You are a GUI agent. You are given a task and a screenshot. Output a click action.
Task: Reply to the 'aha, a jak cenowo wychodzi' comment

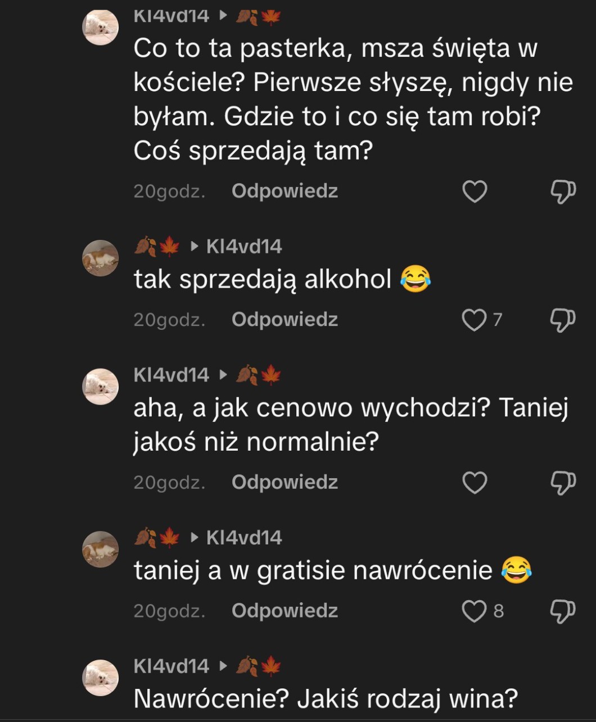[x=285, y=483]
